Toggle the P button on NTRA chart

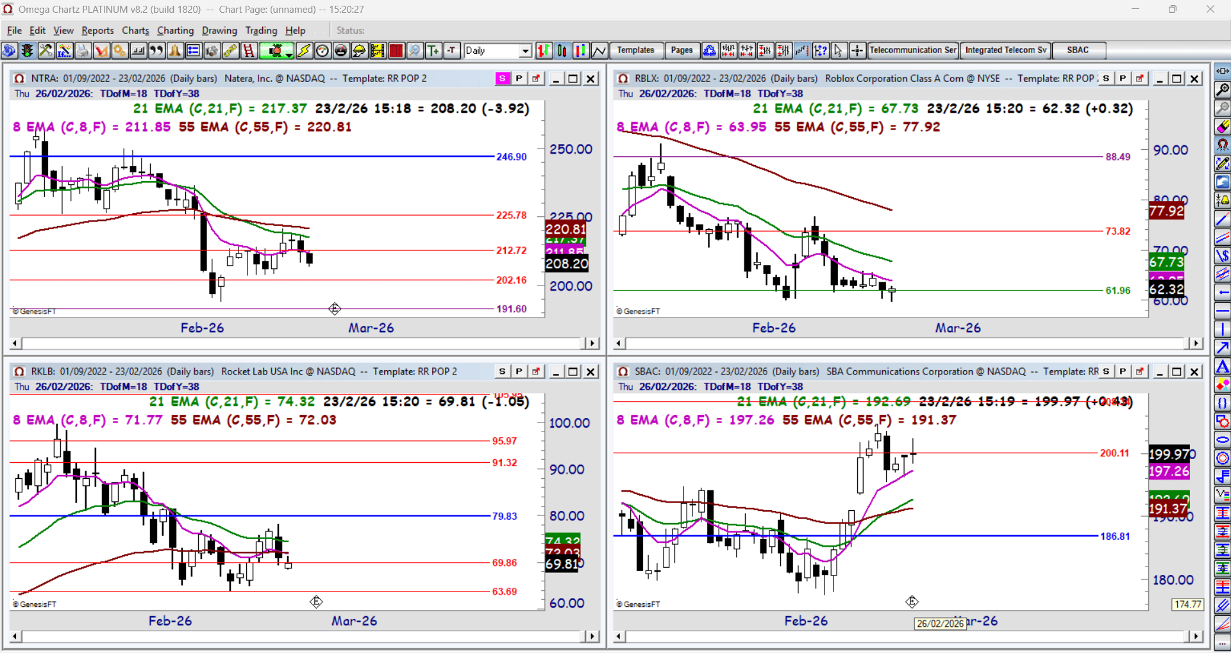(x=519, y=78)
